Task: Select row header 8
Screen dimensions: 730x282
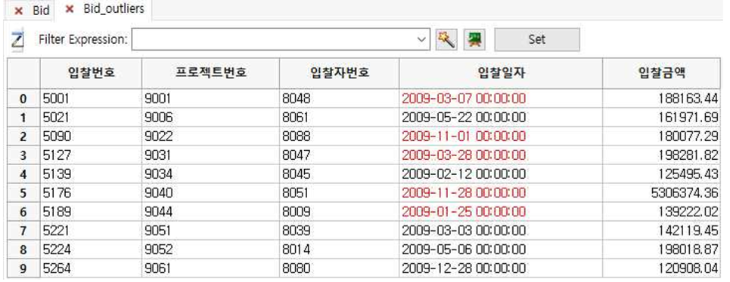Action: tap(23, 250)
